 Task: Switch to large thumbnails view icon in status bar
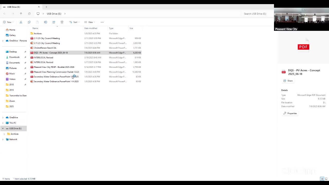(326, 179)
